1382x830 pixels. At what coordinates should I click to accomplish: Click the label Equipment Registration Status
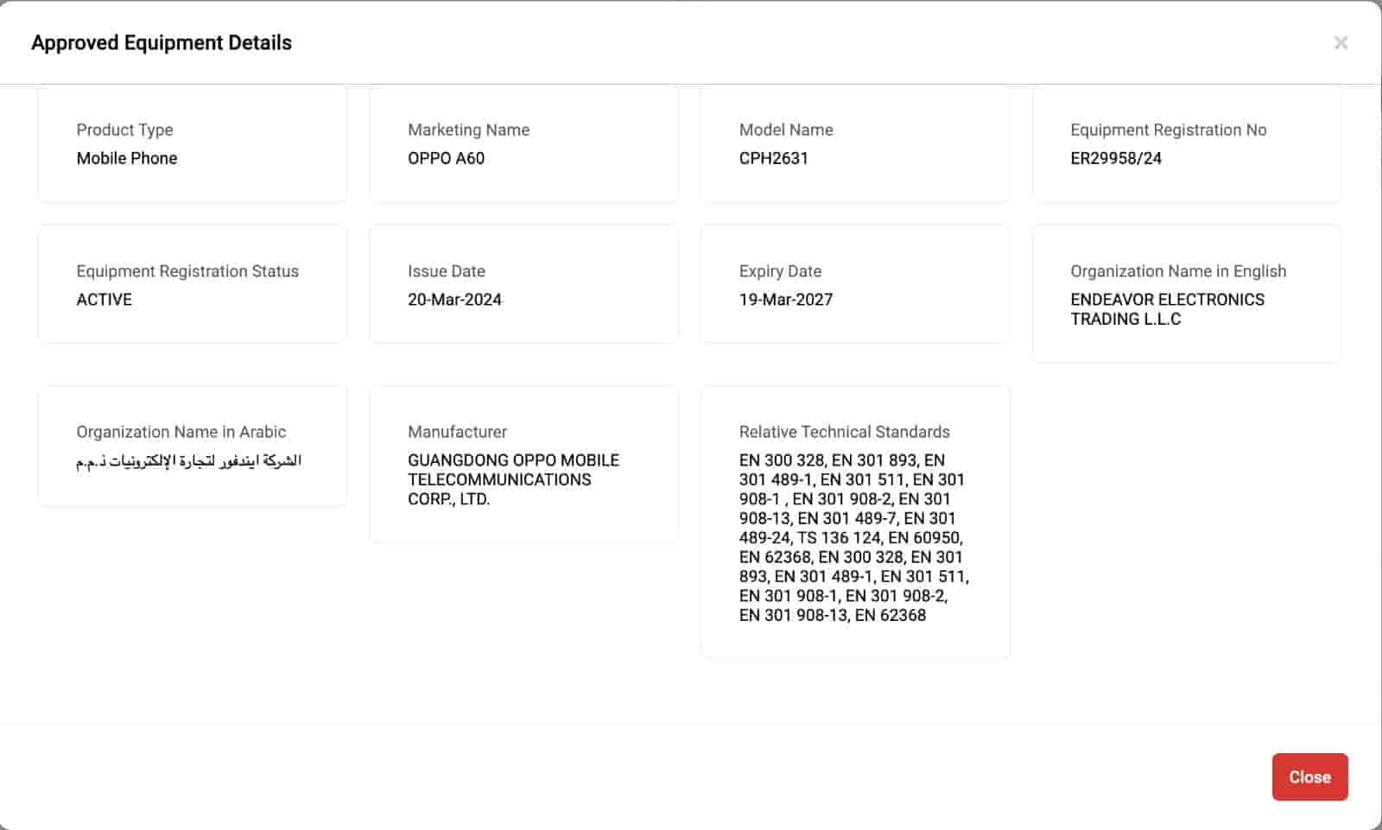tap(187, 270)
